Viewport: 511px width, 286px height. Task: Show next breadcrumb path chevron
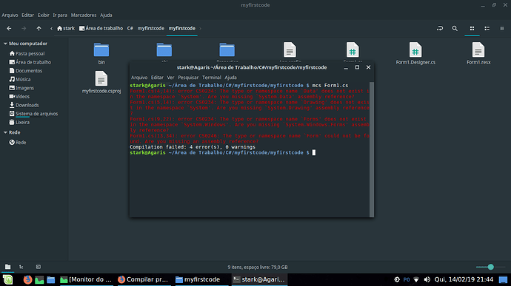coord(200,28)
